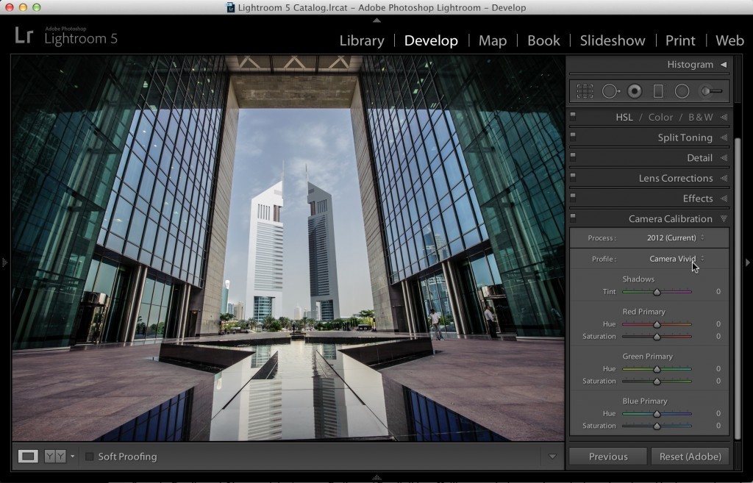Open the Process 2012 (Current) dropdown
Image resolution: width=753 pixels, height=483 pixels.
click(x=675, y=237)
